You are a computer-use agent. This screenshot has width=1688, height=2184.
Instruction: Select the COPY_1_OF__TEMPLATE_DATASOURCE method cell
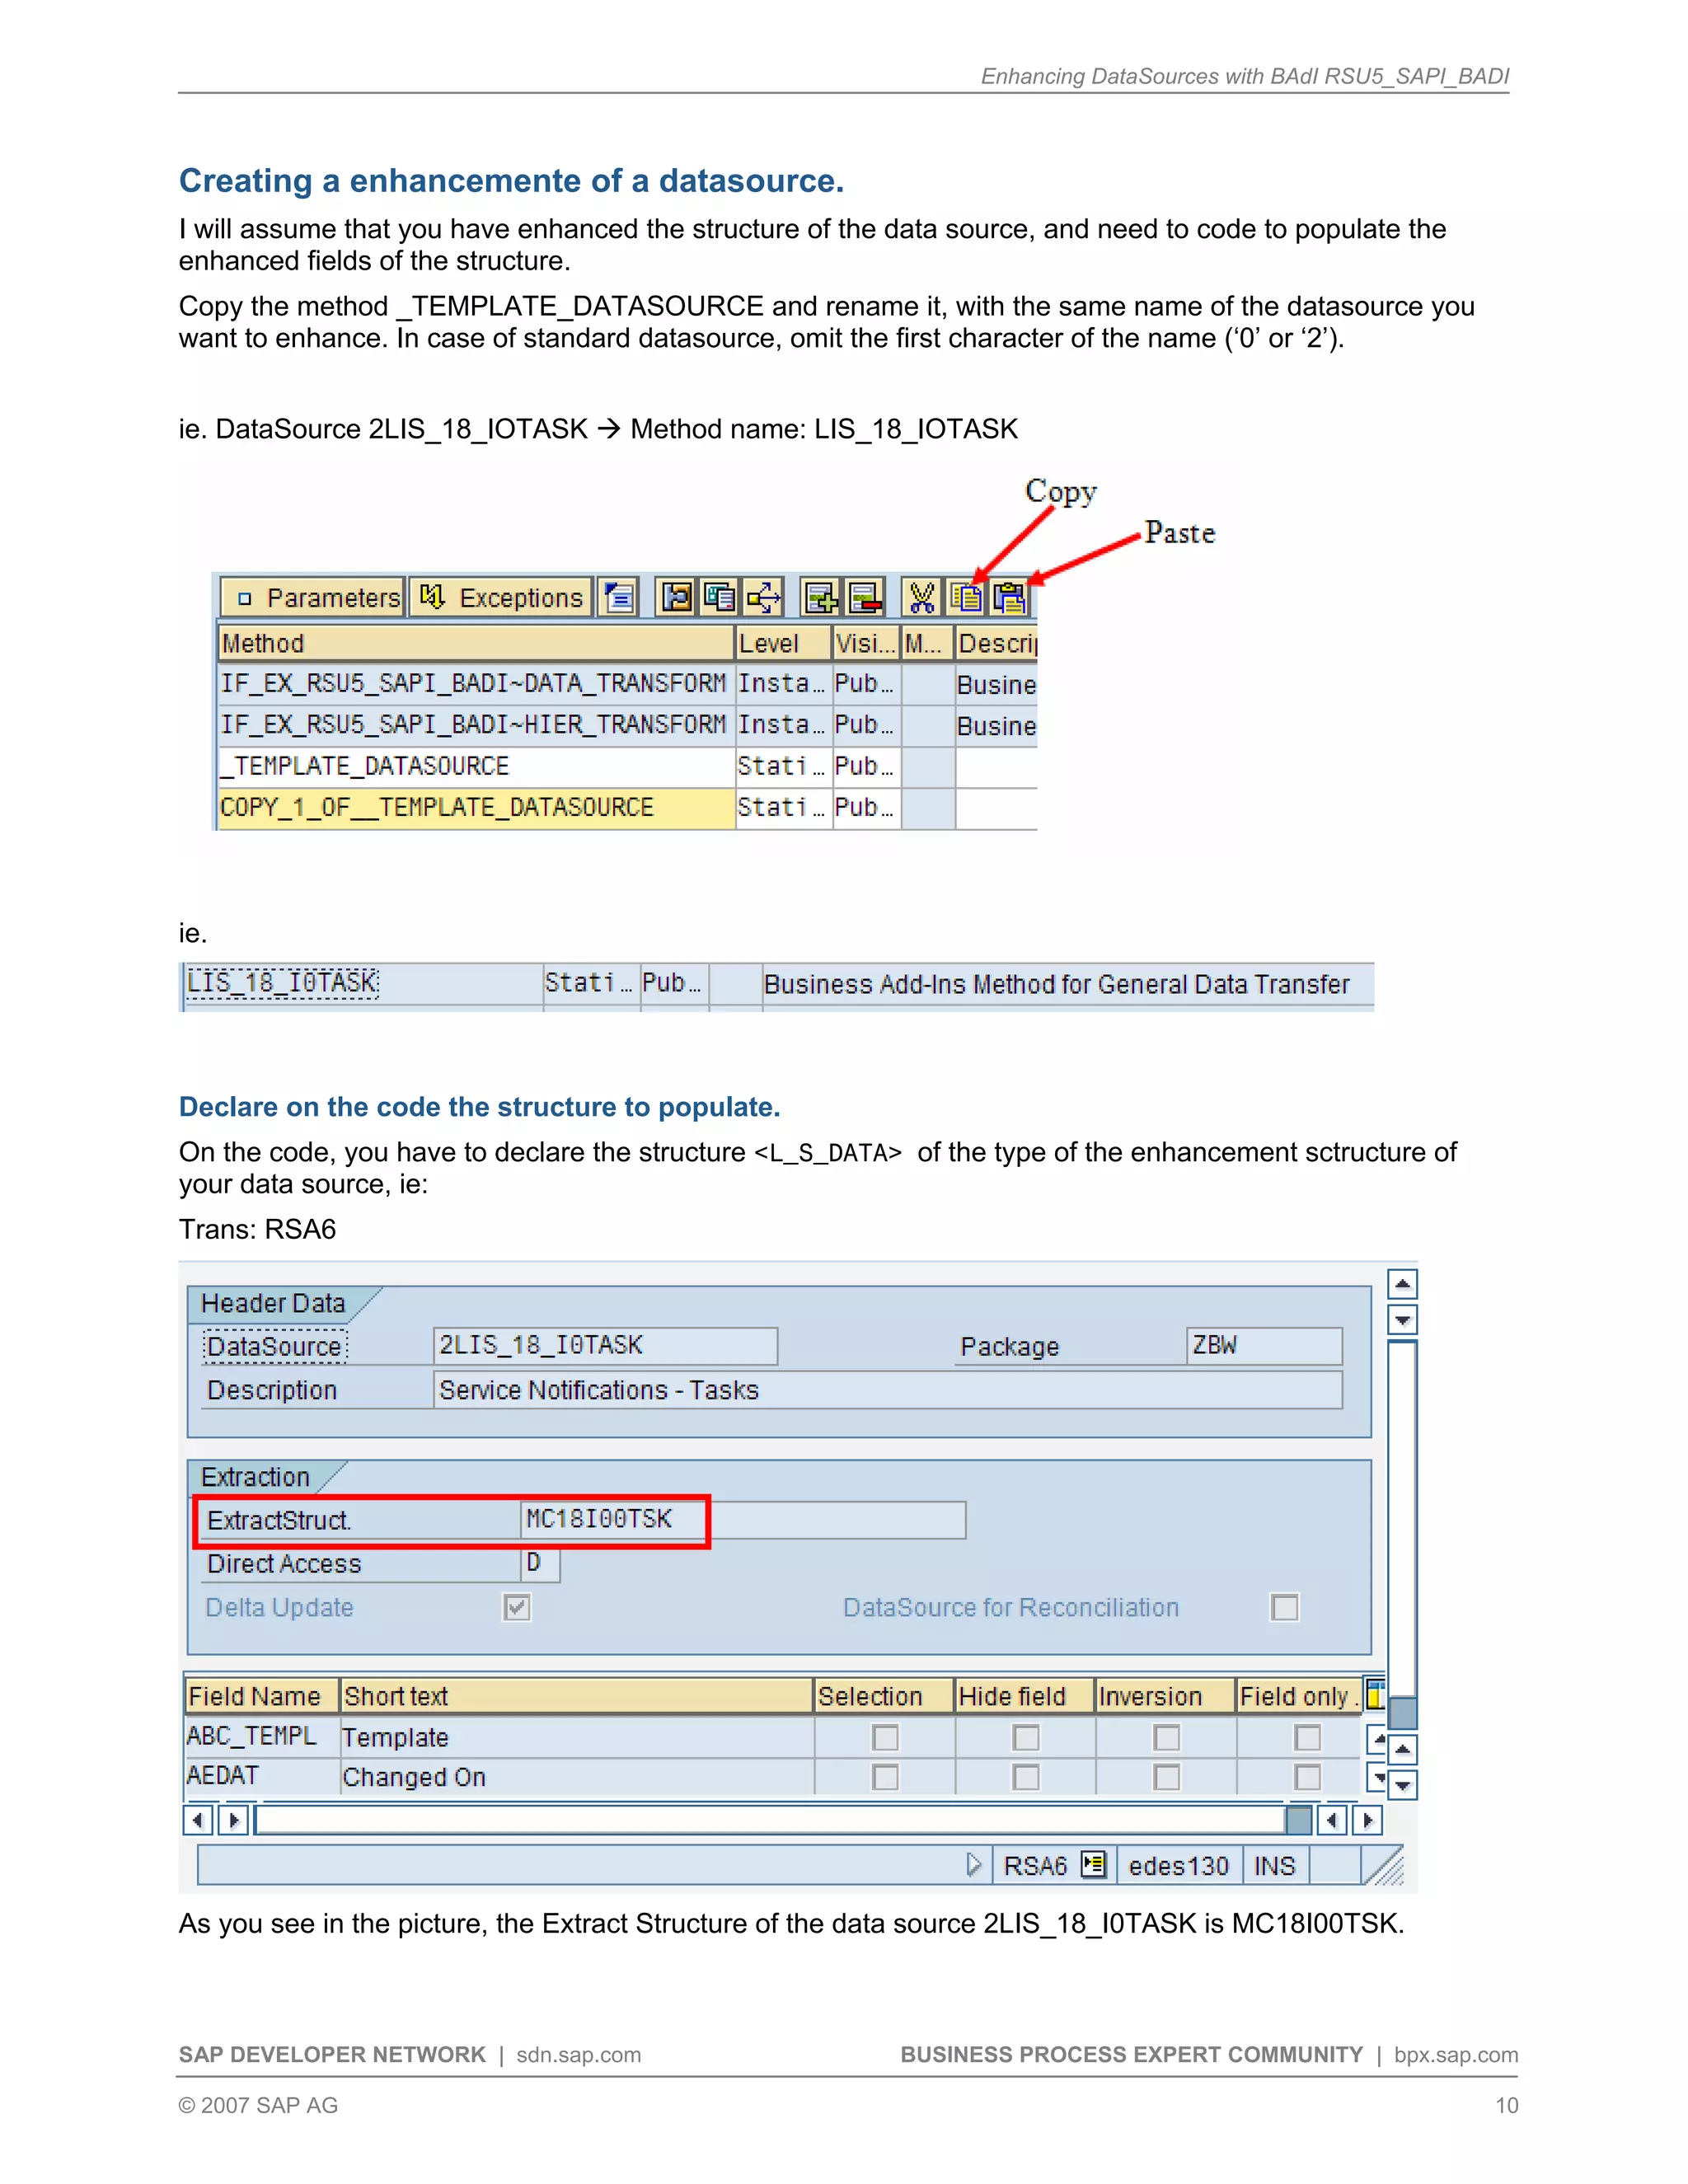point(476,808)
